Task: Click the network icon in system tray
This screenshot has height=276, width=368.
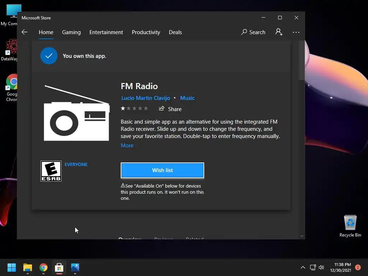Action: coord(313,267)
